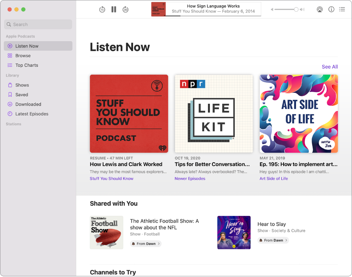This screenshot has height=277, width=352.
Task: Open Browse in the sidebar
Action: (23, 55)
